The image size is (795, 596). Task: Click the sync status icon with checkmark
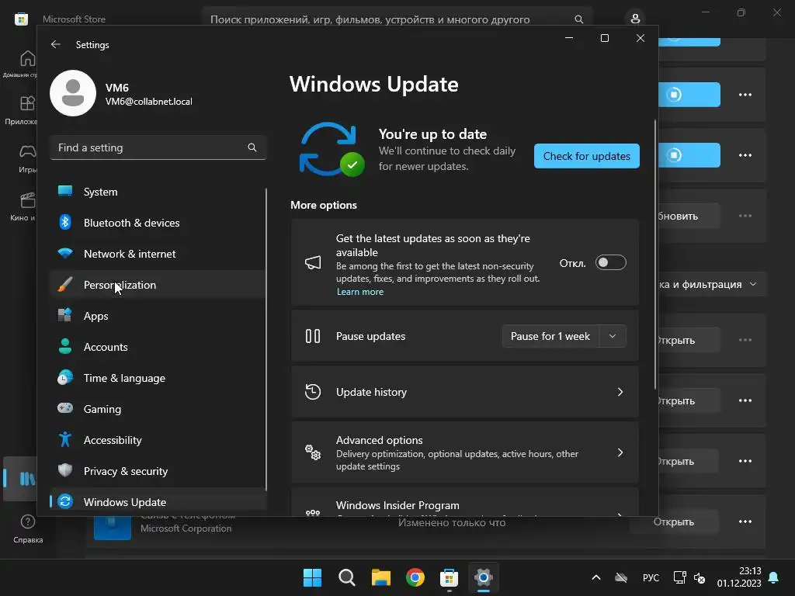tap(332, 150)
